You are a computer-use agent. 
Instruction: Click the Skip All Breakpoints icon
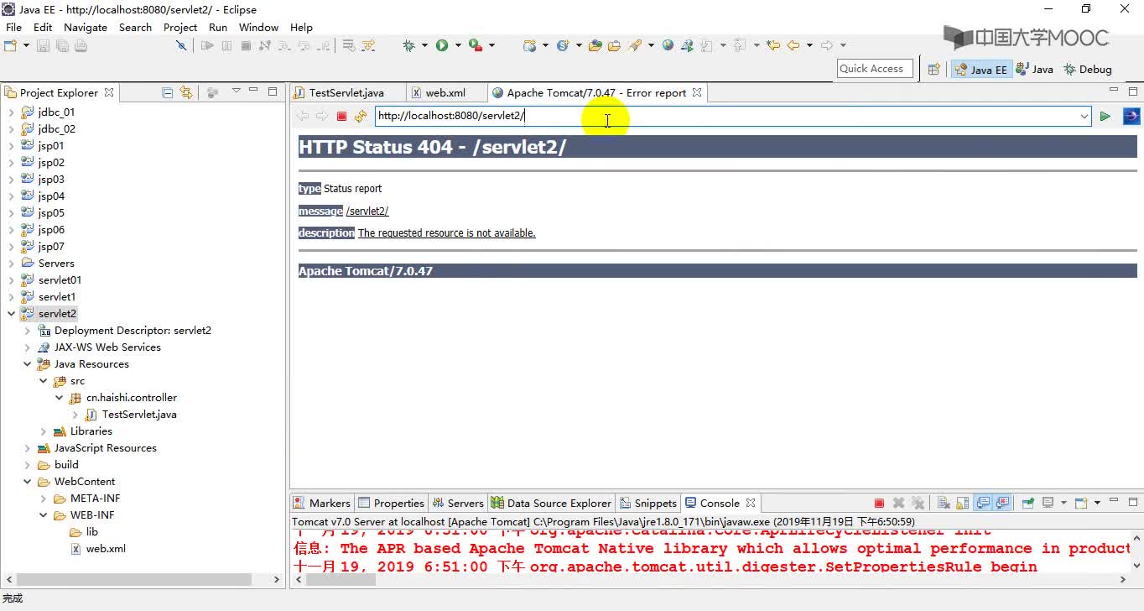pyautogui.click(x=180, y=45)
